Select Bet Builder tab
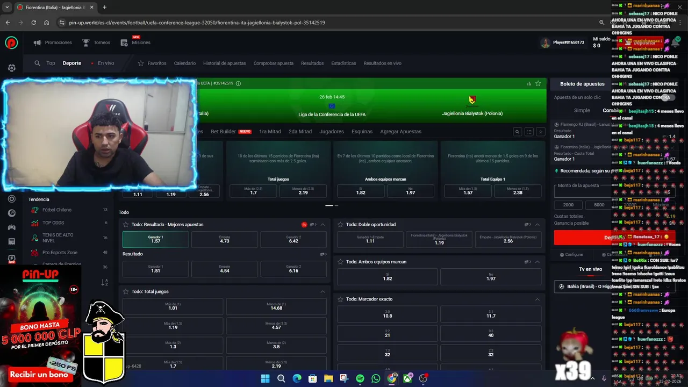This screenshot has height=387, width=688. pyautogui.click(x=231, y=132)
